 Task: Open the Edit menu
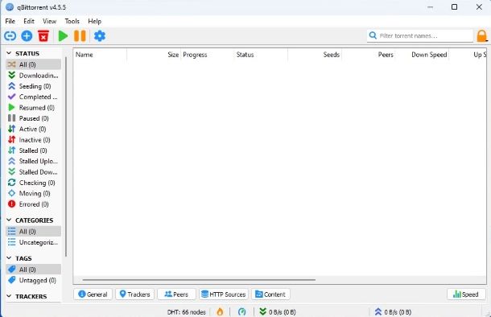29,21
